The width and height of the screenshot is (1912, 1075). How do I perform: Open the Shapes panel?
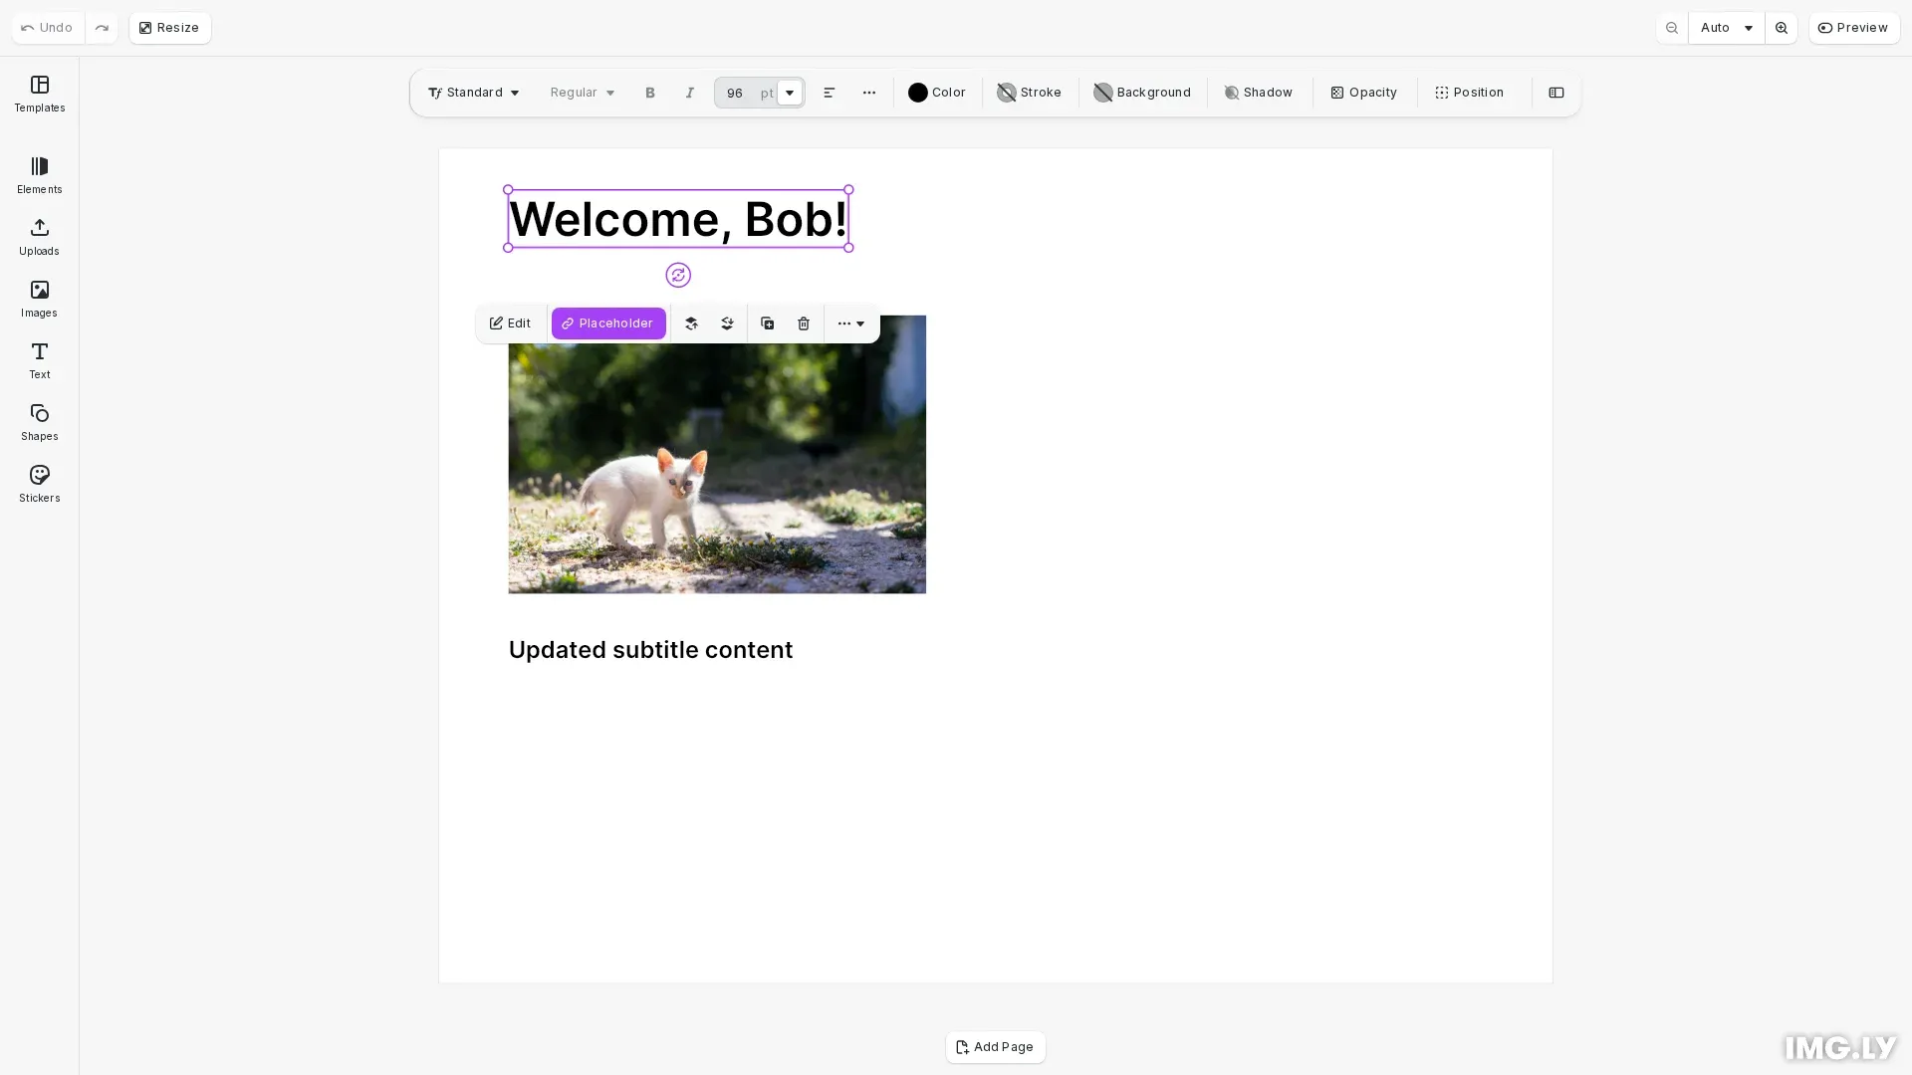[x=39, y=422]
